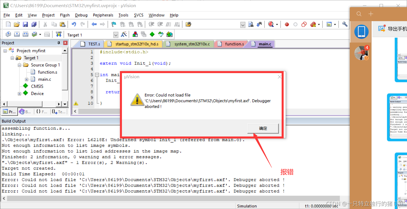Open the find text combo box dropdown

243,25
